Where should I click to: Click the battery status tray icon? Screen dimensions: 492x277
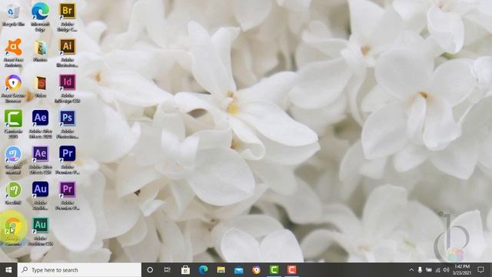429,270
